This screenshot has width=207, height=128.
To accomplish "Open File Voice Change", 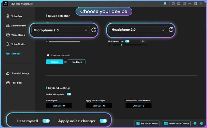I will point(147,124).
